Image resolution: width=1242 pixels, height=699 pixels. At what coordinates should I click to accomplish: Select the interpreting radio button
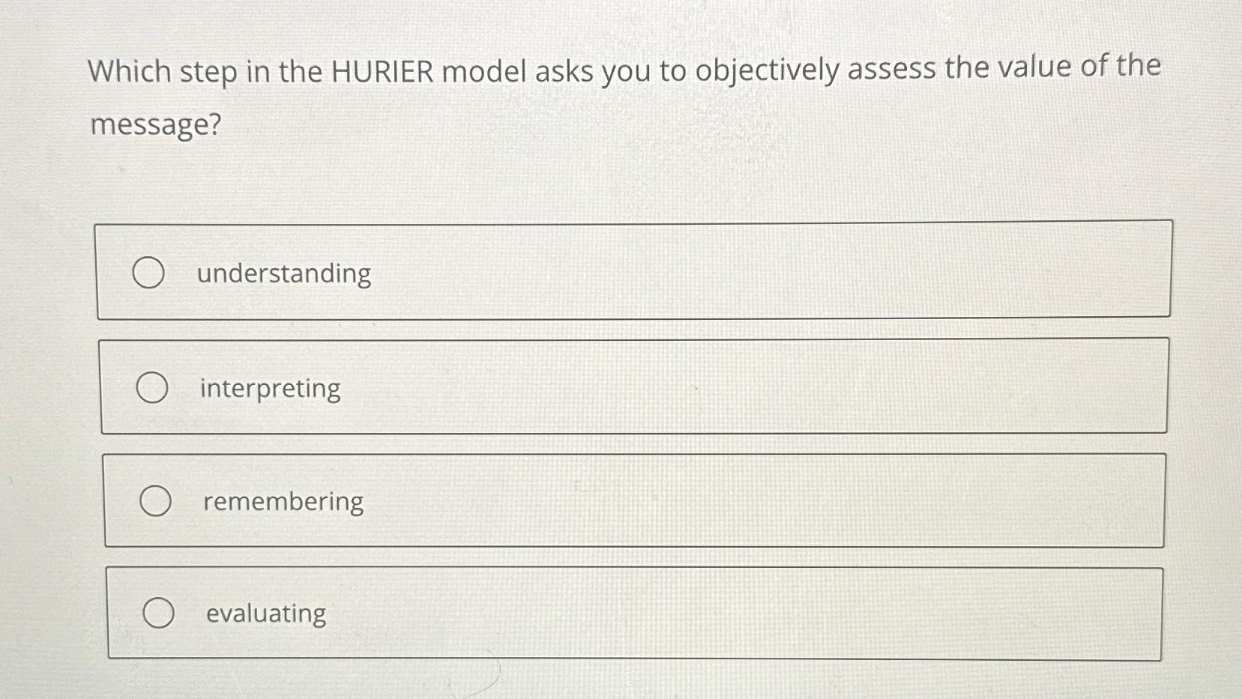(x=153, y=387)
